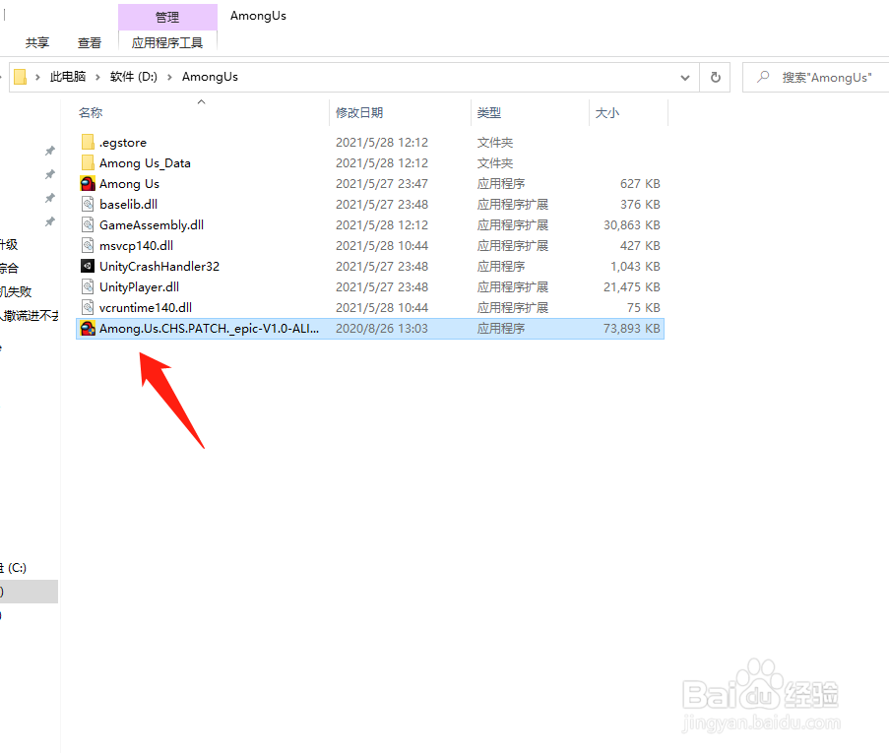
Task: Select the UnityCrashHandler32 file name
Action: 159,266
